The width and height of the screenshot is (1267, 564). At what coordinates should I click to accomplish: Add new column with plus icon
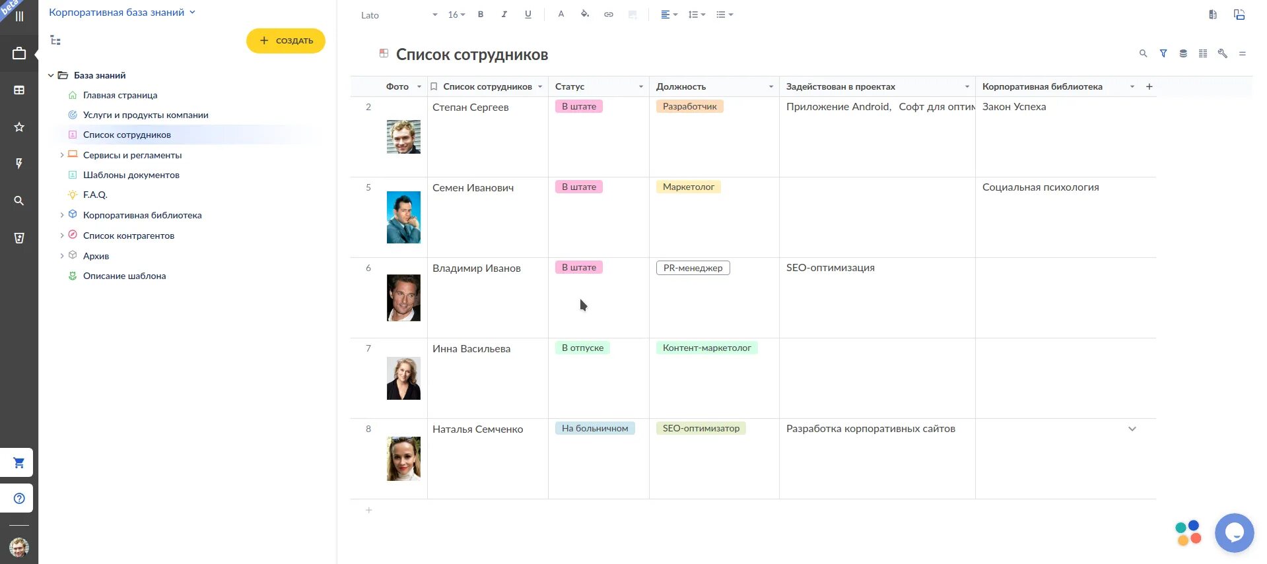pyautogui.click(x=1149, y=86)
